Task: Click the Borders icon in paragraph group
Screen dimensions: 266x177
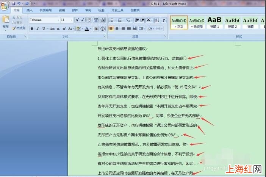Action: (158, 28)
